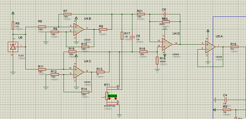Select capacitor C4 symbol
Image resolution: width=246 pixels, height=119 pixels.
click(225, 99)
